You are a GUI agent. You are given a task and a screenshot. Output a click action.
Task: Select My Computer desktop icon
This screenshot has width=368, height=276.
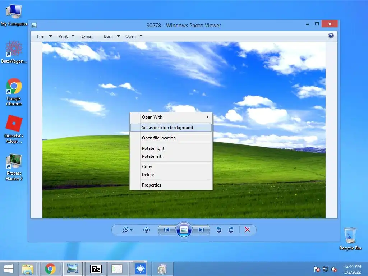click(x=14, y=15)
